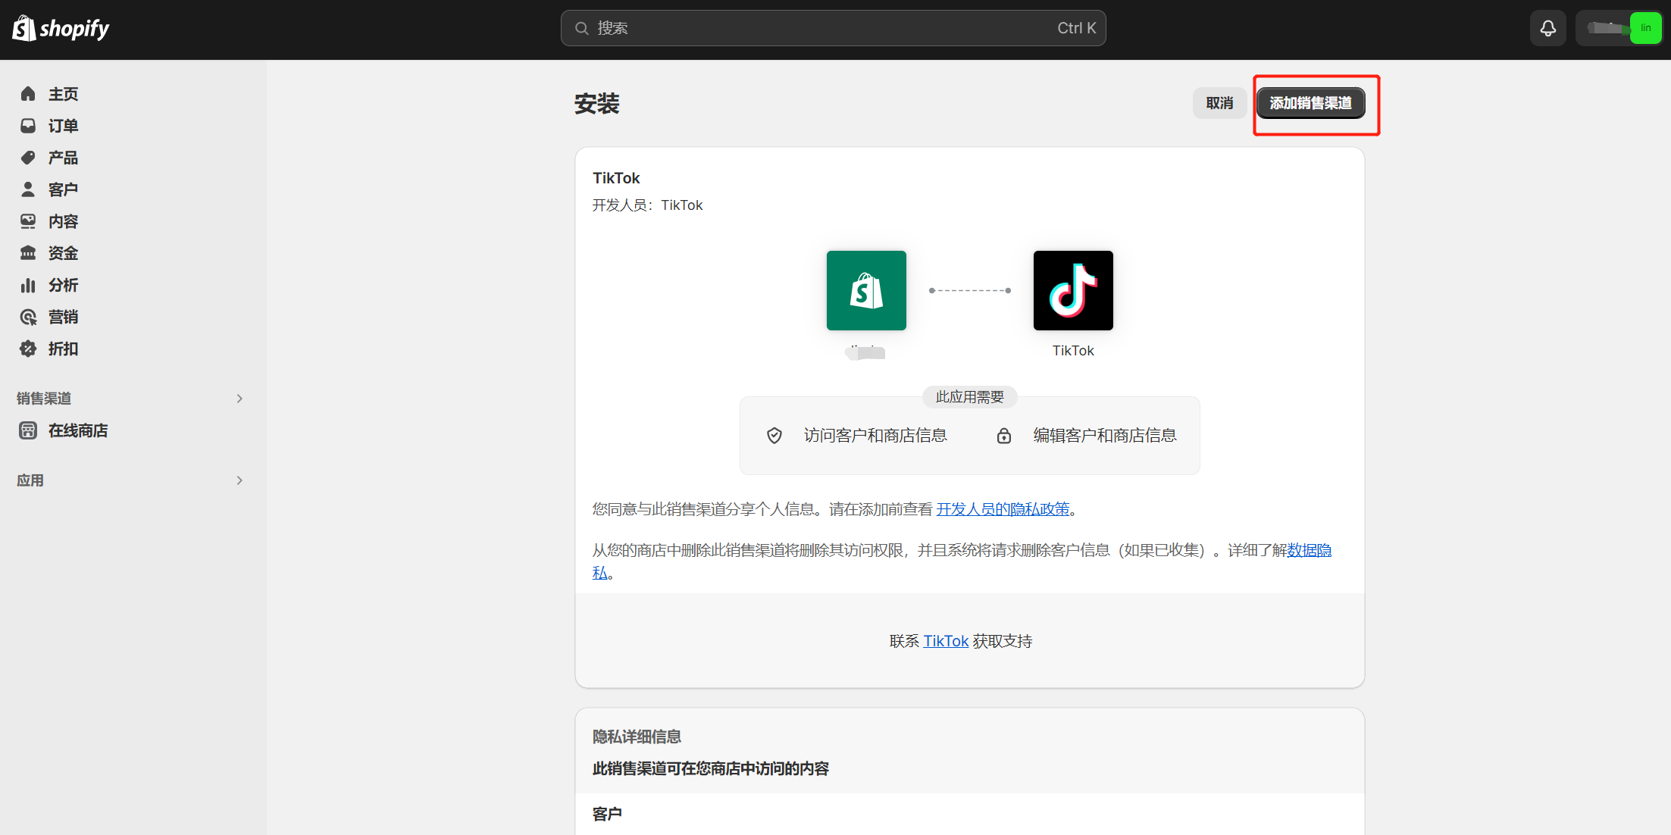Viewport: 1671px width, 835px height.
Task: Expand the 应用 section chevron
Action: click(239, 480)
